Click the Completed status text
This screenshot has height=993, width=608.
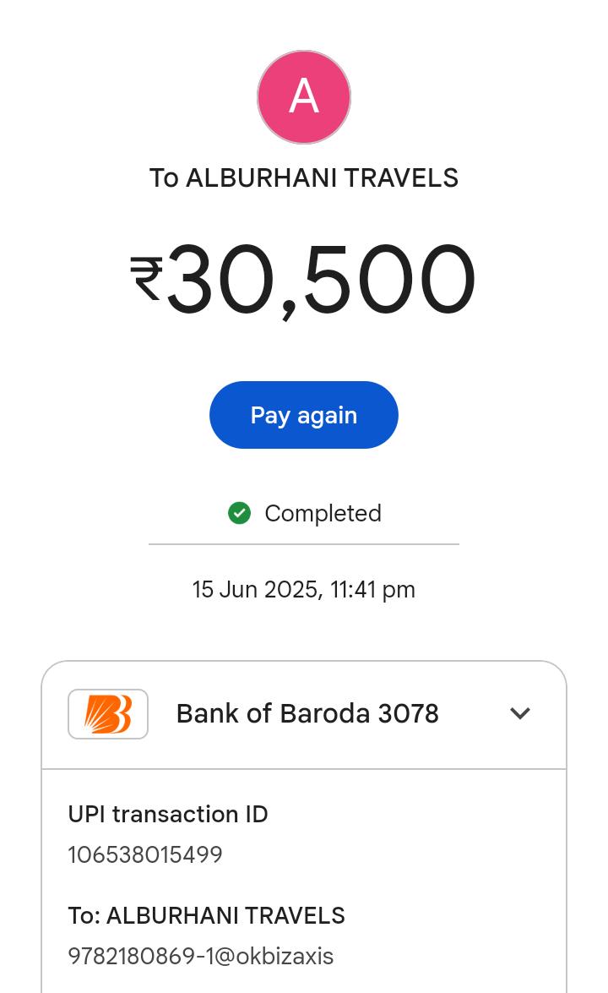pos(323,513)
